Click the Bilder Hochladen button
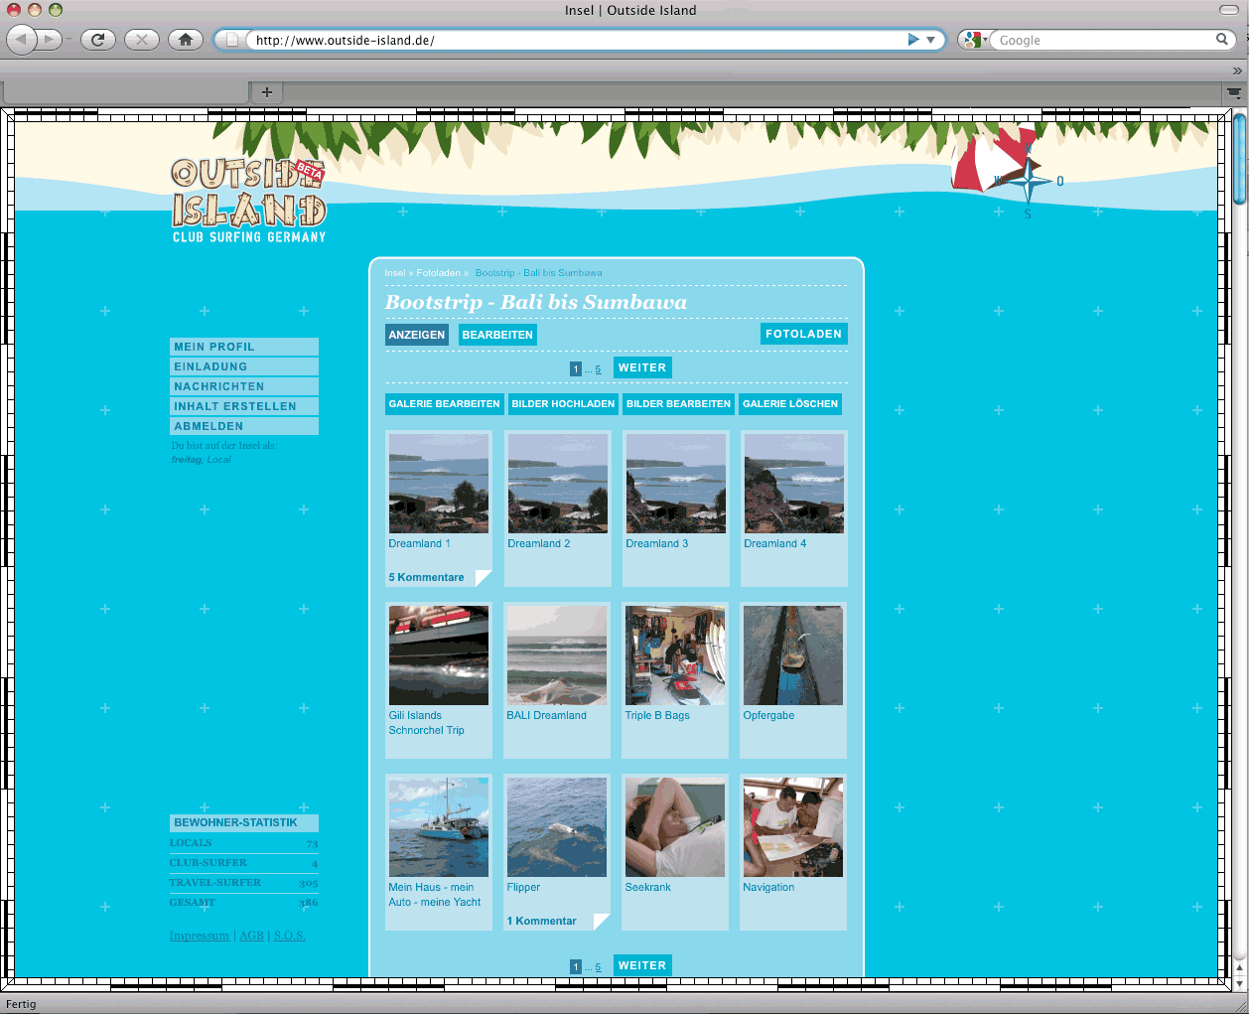The image size is (1249, 1014). click(563, 404)
